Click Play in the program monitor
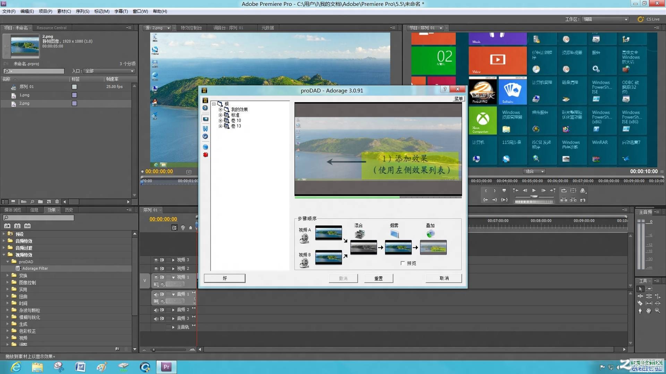 [x=534, y=190]
